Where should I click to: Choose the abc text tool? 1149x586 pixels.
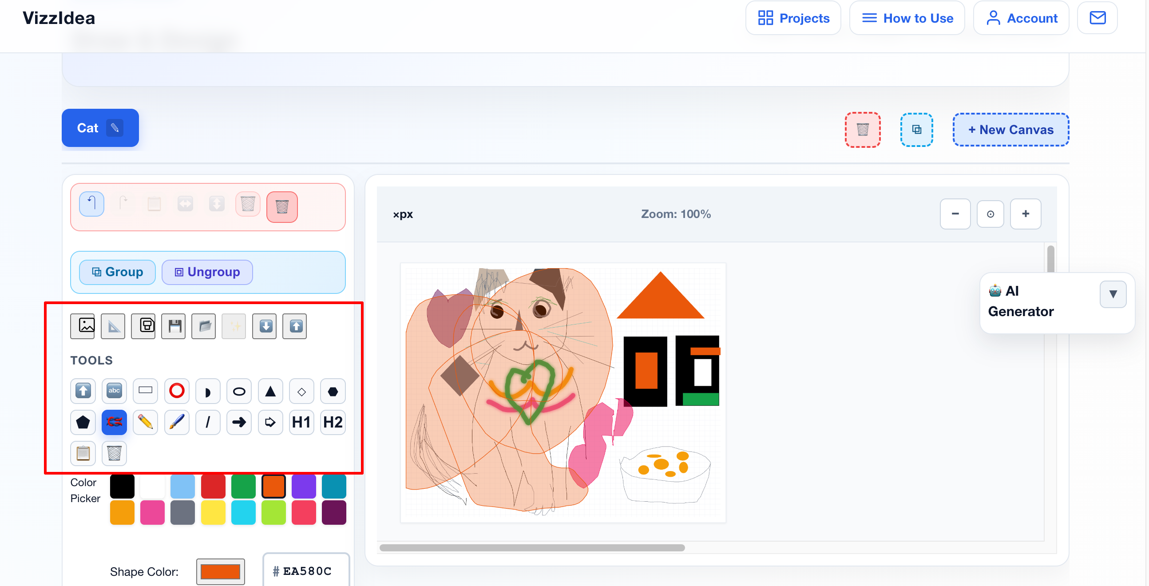tap(114, 391)
